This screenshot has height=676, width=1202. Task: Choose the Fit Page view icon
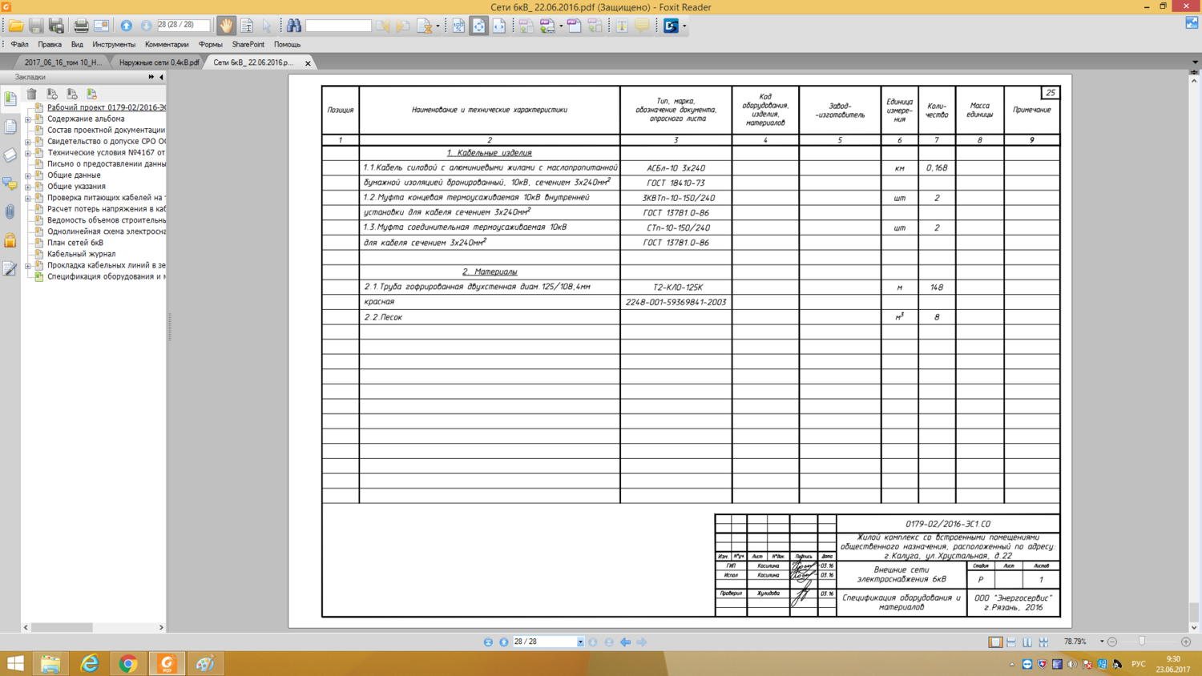pyautogui.click(x=478, y=26)
